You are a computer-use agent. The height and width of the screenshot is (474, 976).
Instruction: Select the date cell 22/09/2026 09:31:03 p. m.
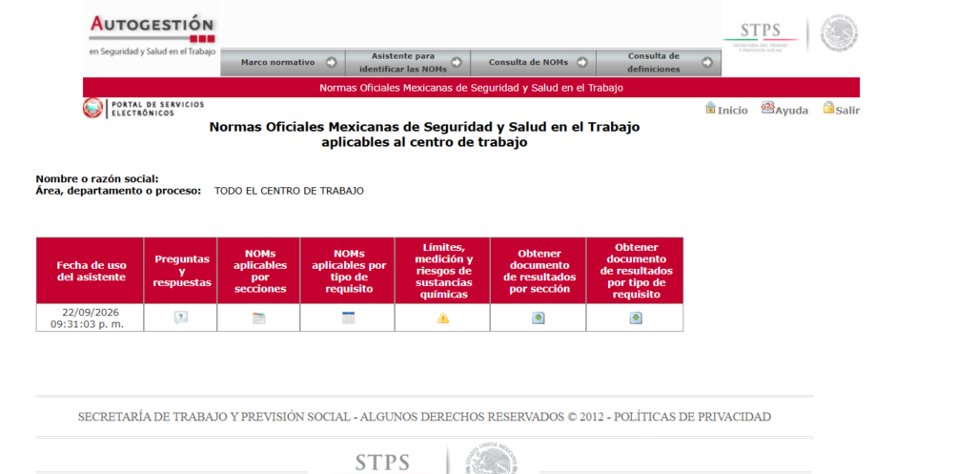coord(90,319)
